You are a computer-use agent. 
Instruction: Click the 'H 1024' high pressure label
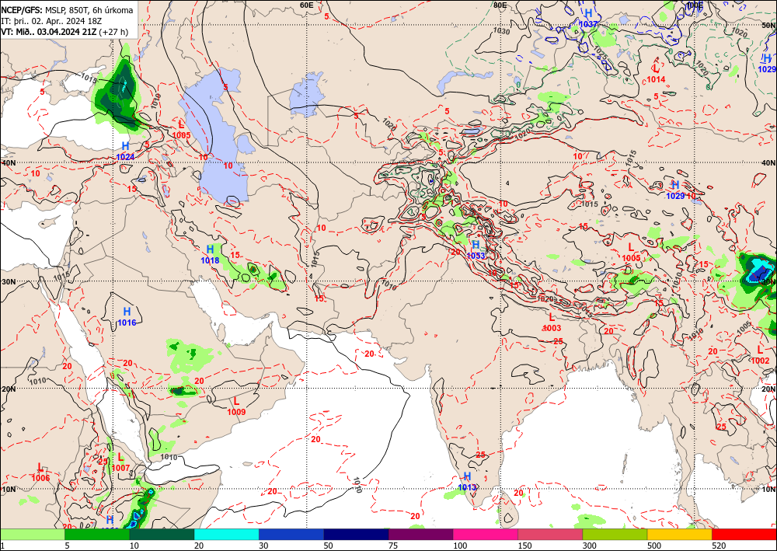[125, 151]
